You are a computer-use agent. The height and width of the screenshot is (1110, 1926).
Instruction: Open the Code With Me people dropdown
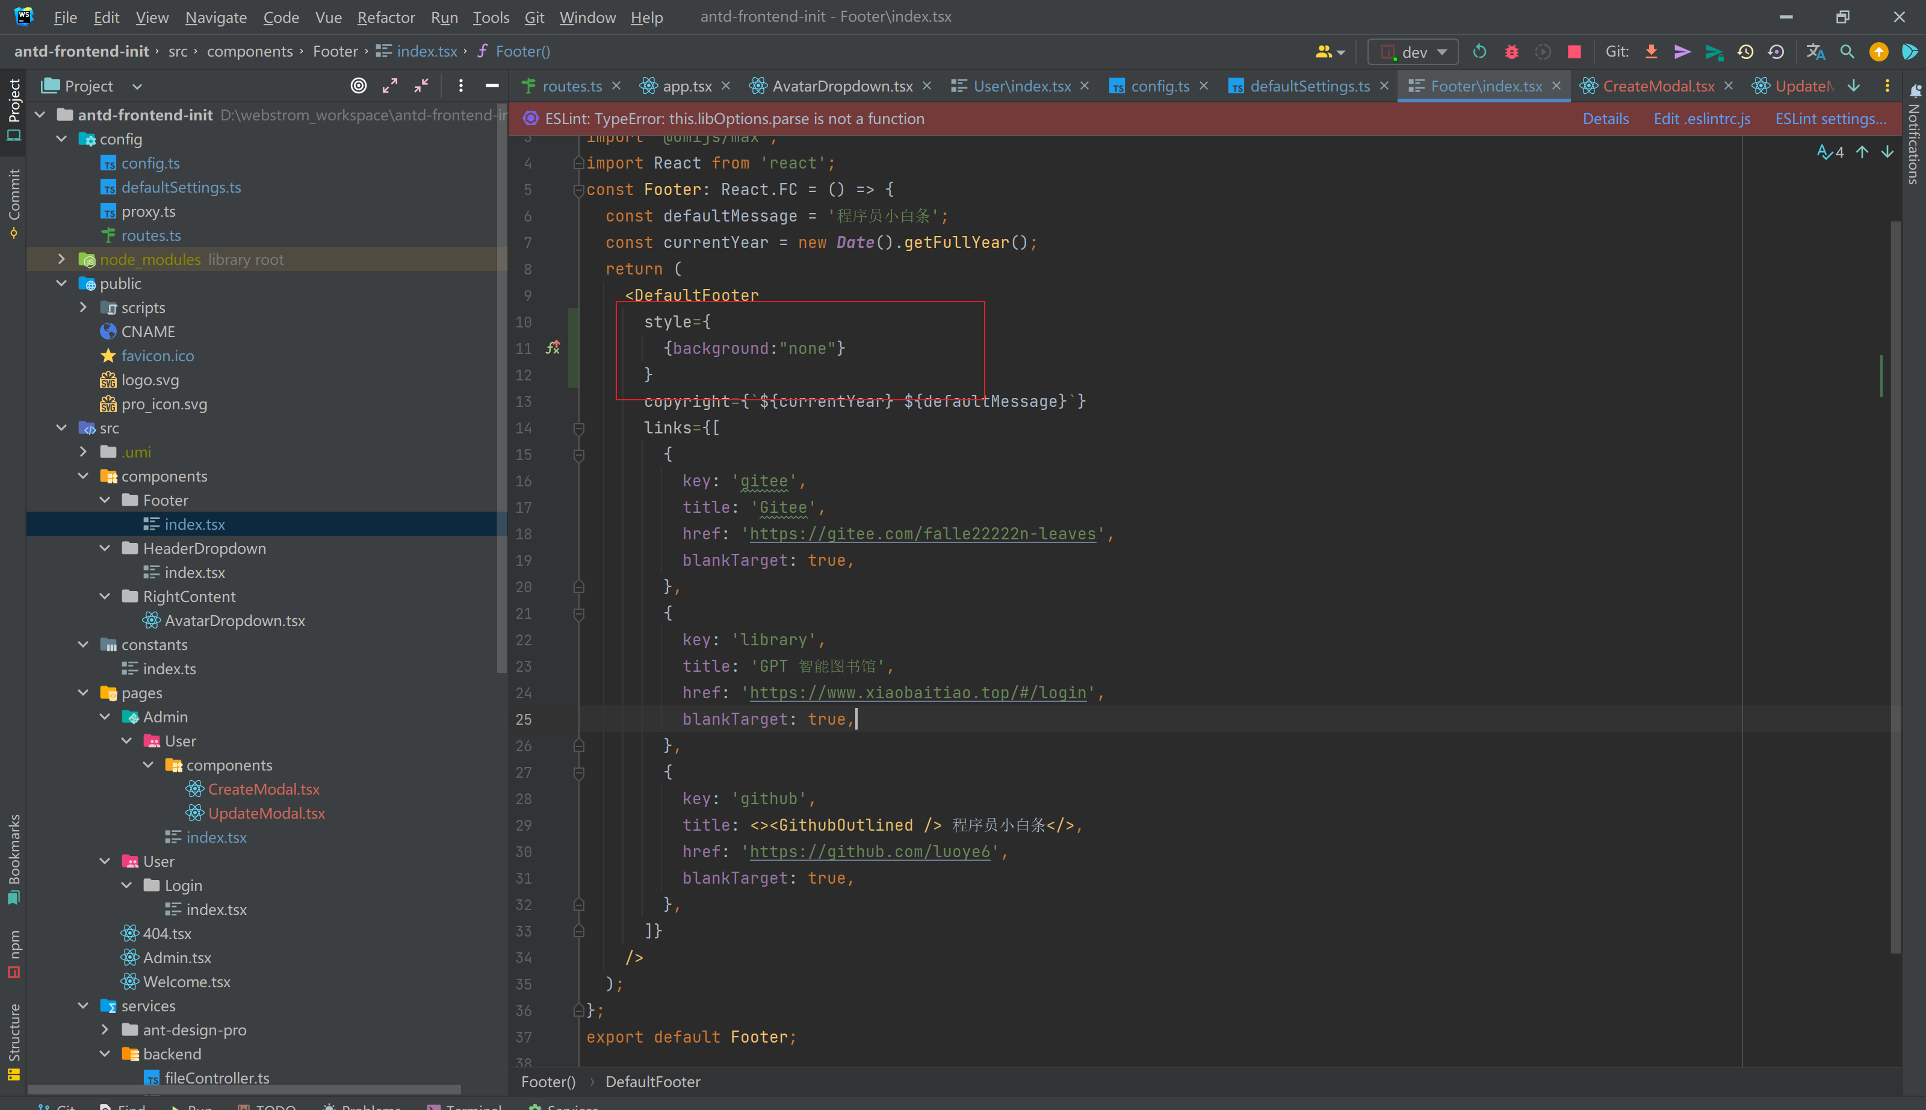tap(1330, 52)
